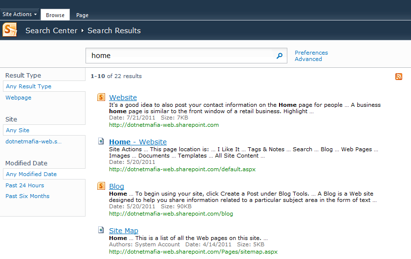Open the orange RSS feed icon

(399, 77)
